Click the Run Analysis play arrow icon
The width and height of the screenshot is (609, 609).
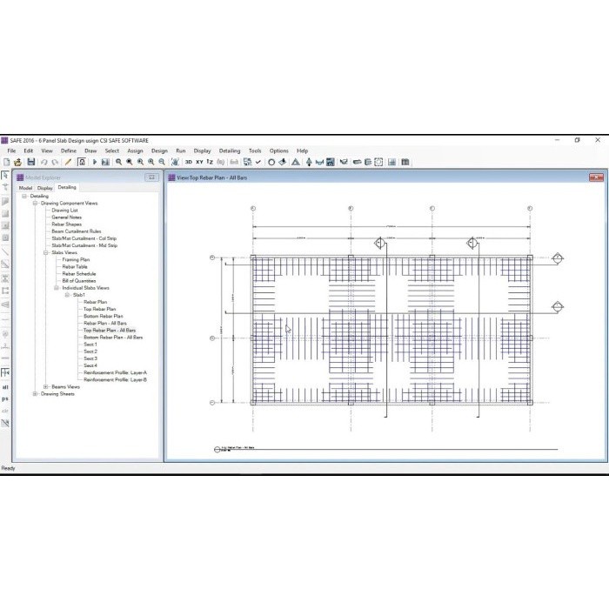pyautogui.click(x=94, y=162)
